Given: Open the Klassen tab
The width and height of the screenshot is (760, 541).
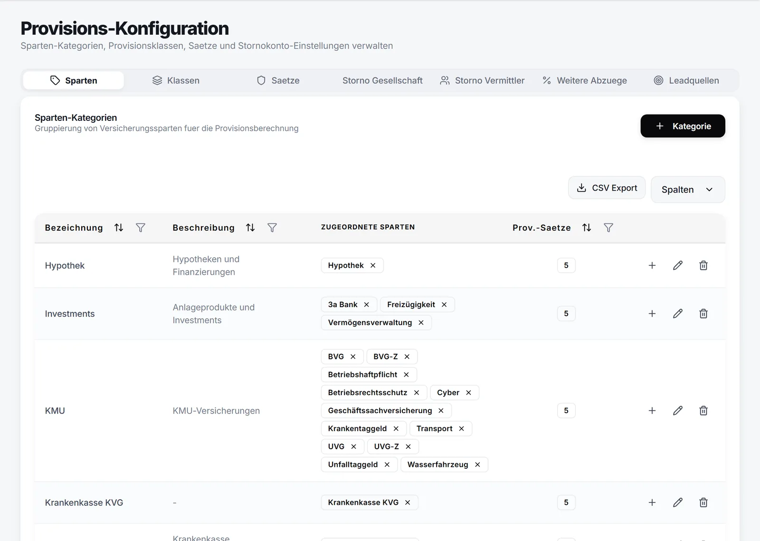Looking at the screenshot, I should point(176,80).
